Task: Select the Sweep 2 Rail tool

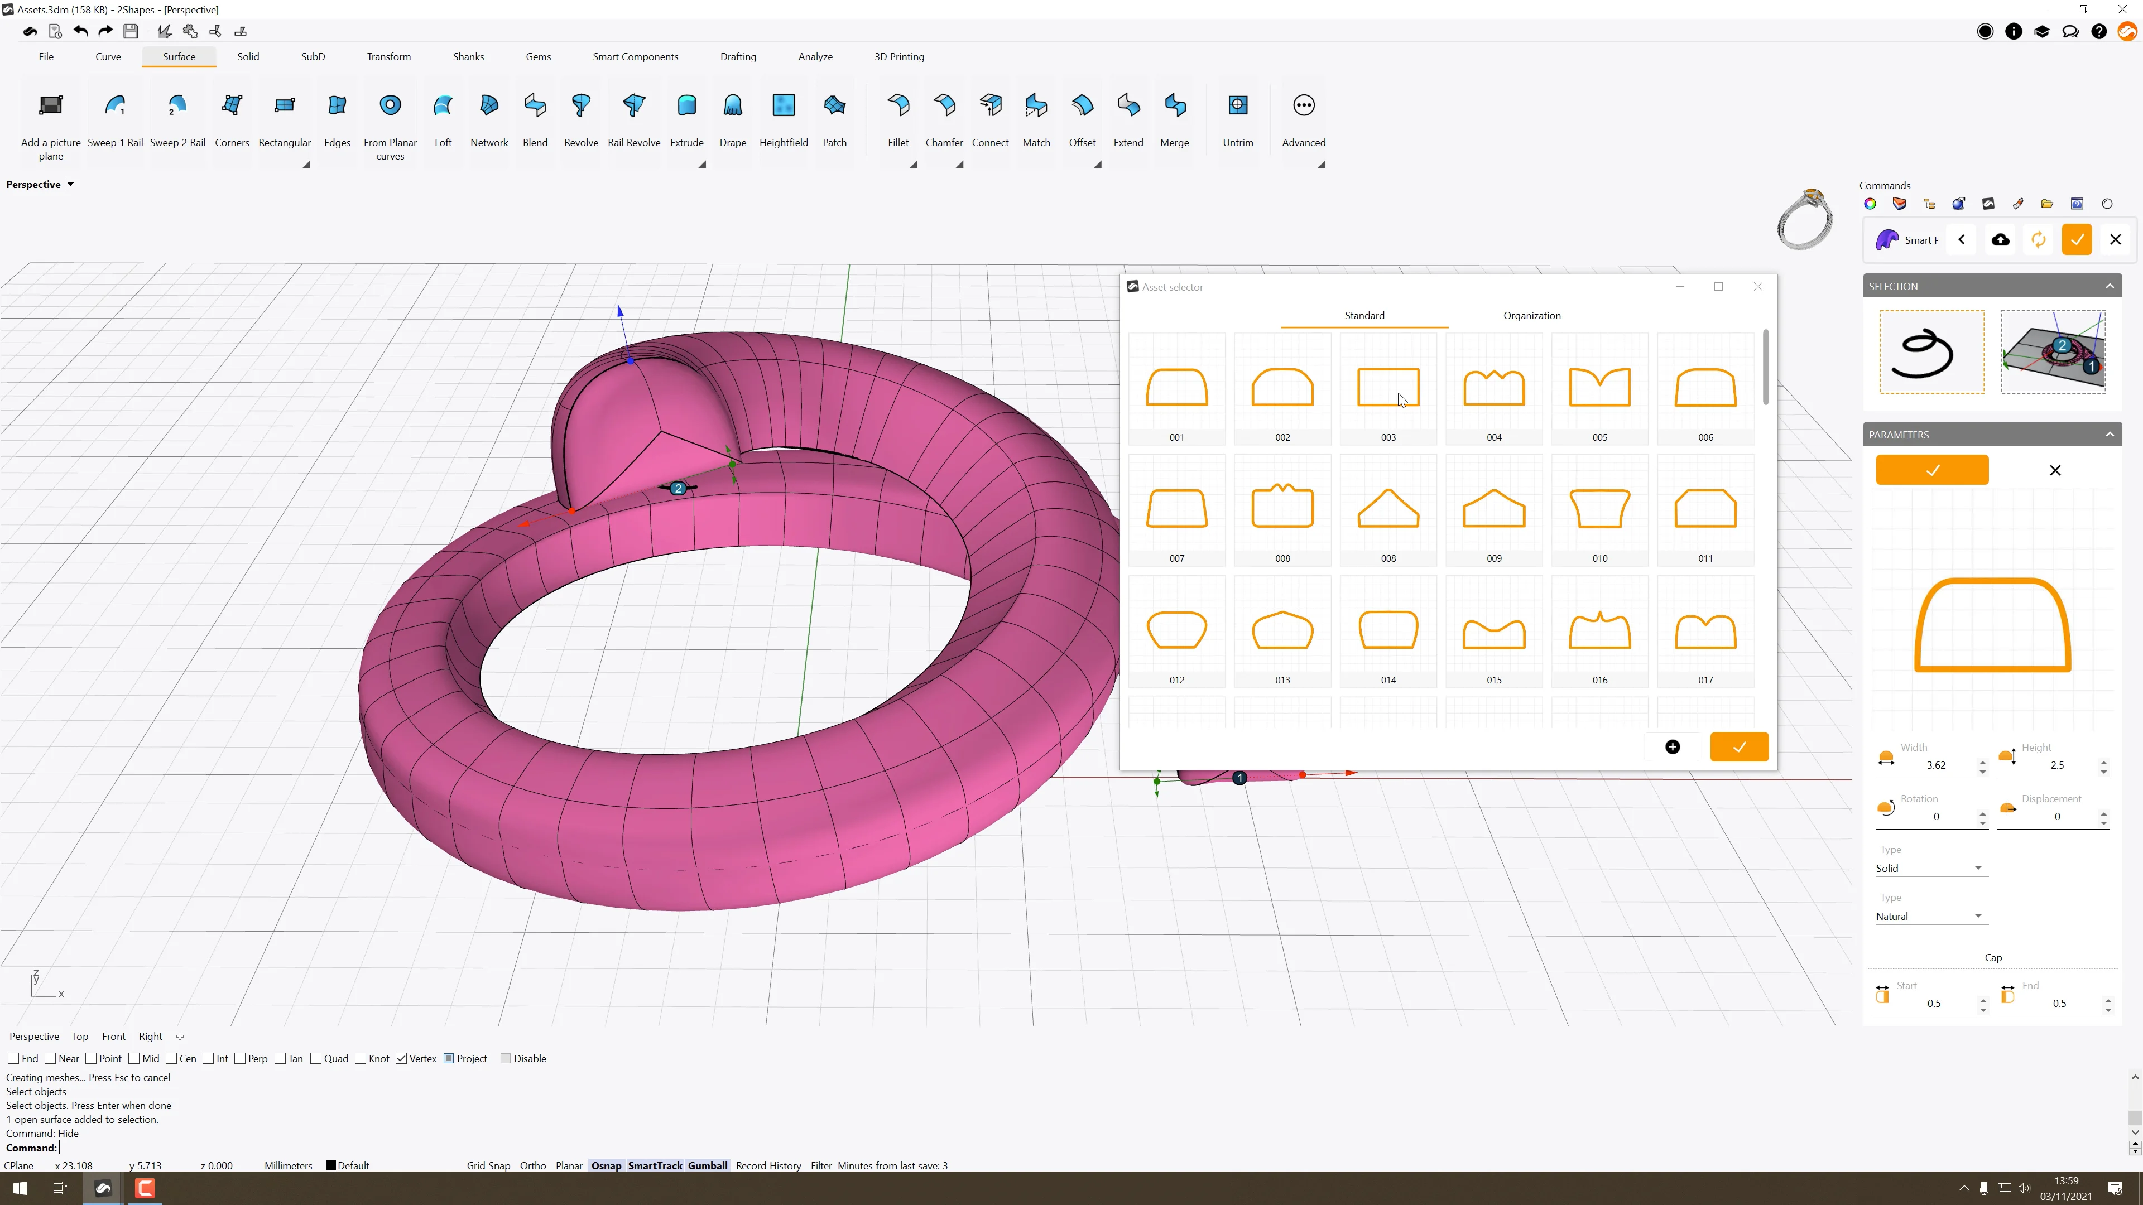Action: click(177, 120)
